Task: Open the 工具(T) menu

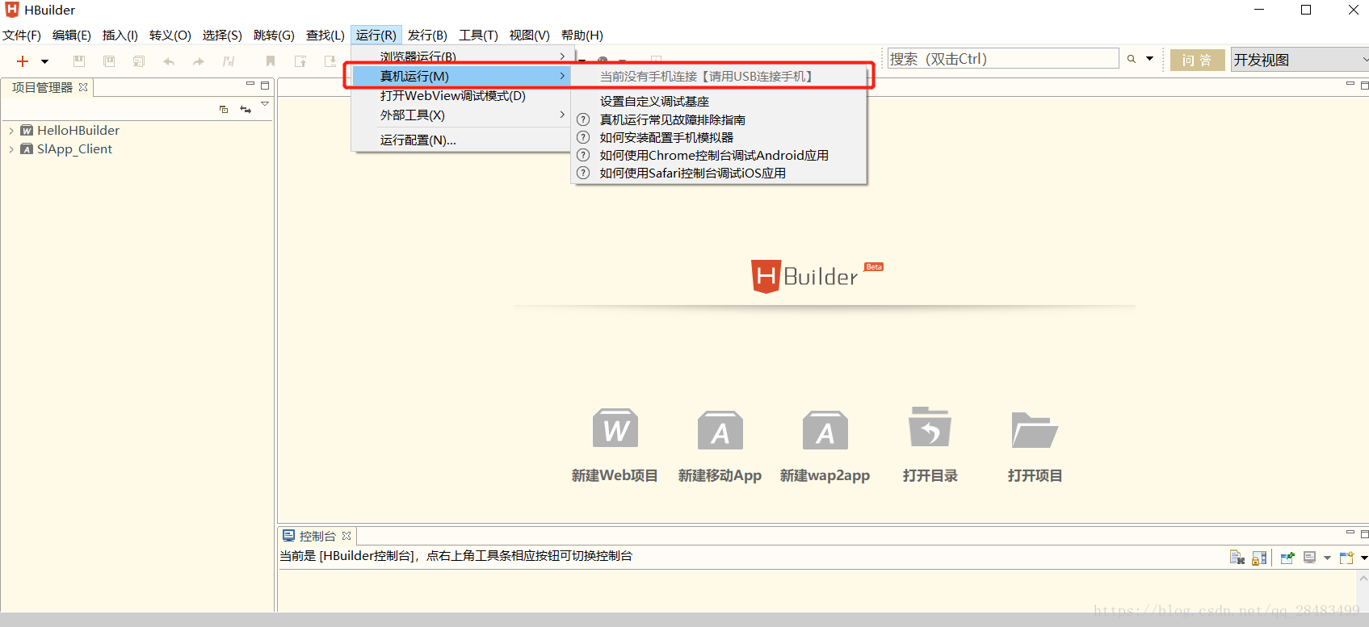Action: pyautogui.click(x=478, y=36)
